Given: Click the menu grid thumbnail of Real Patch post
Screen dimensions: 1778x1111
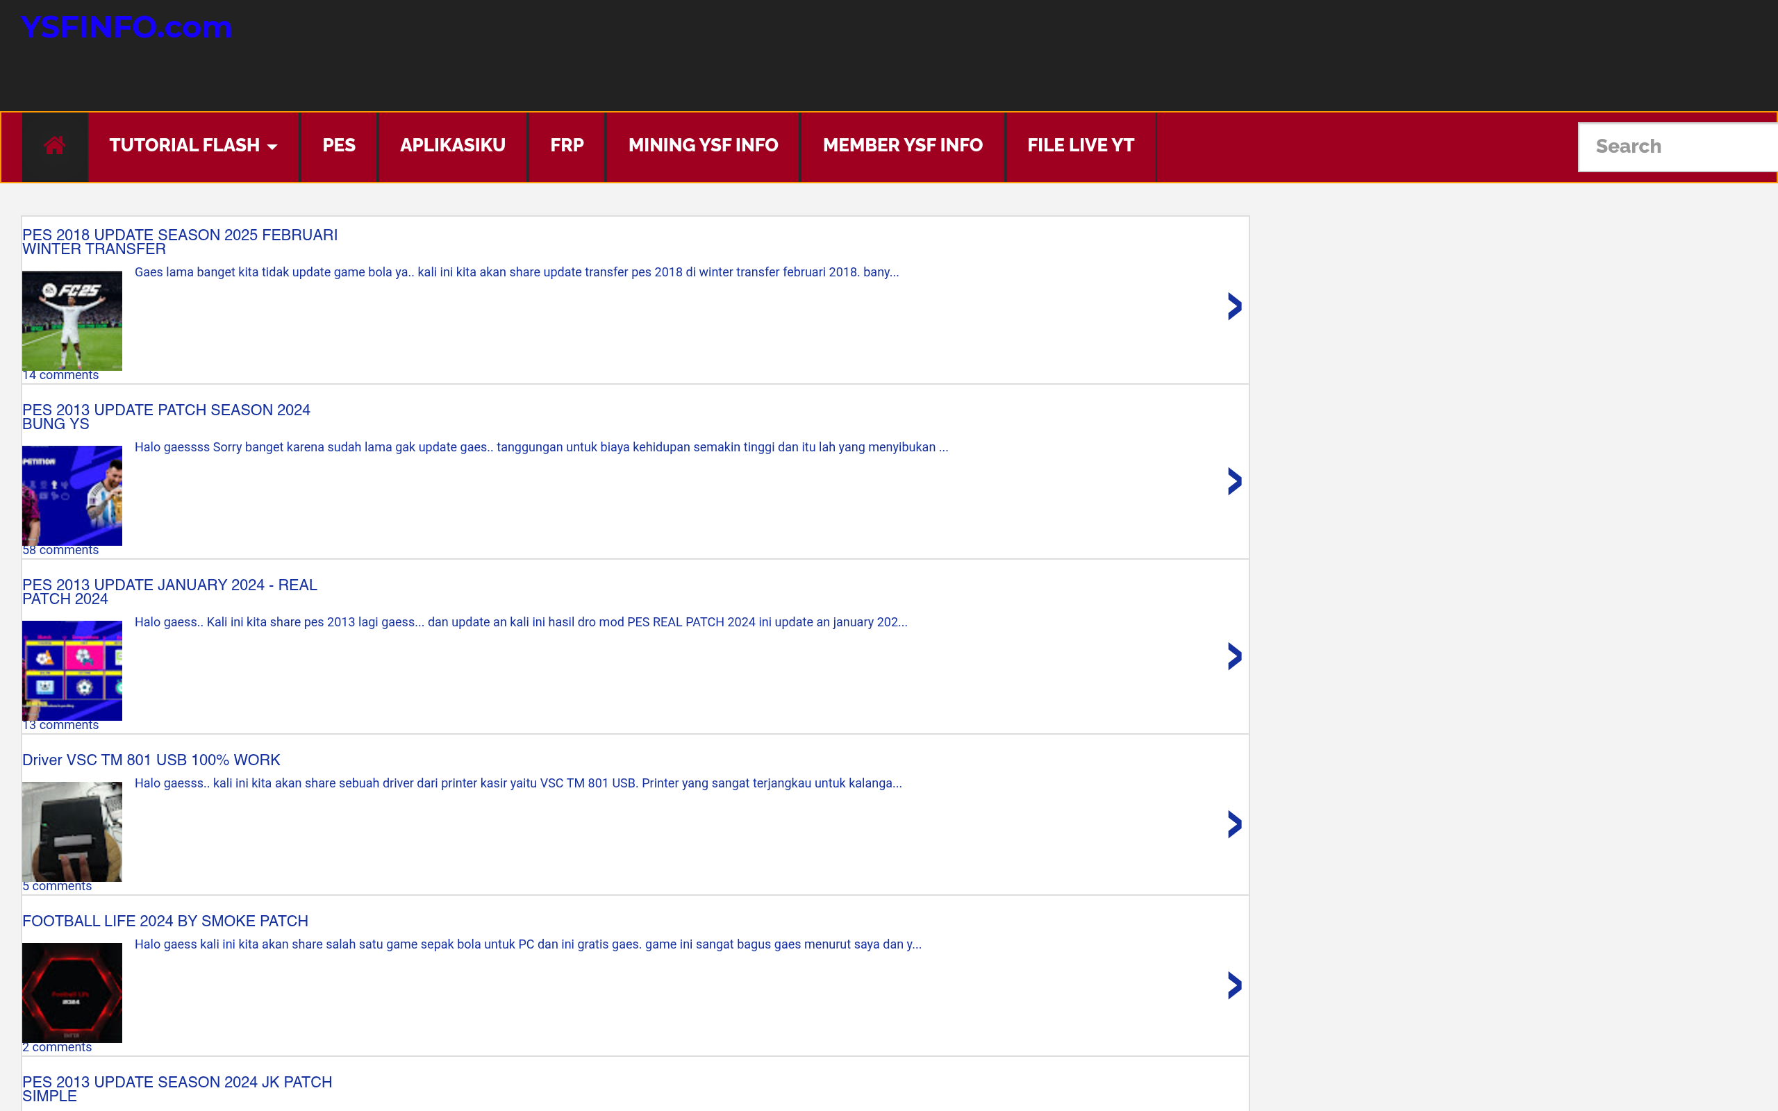Looking at the screenshot, I should (72, 670).
